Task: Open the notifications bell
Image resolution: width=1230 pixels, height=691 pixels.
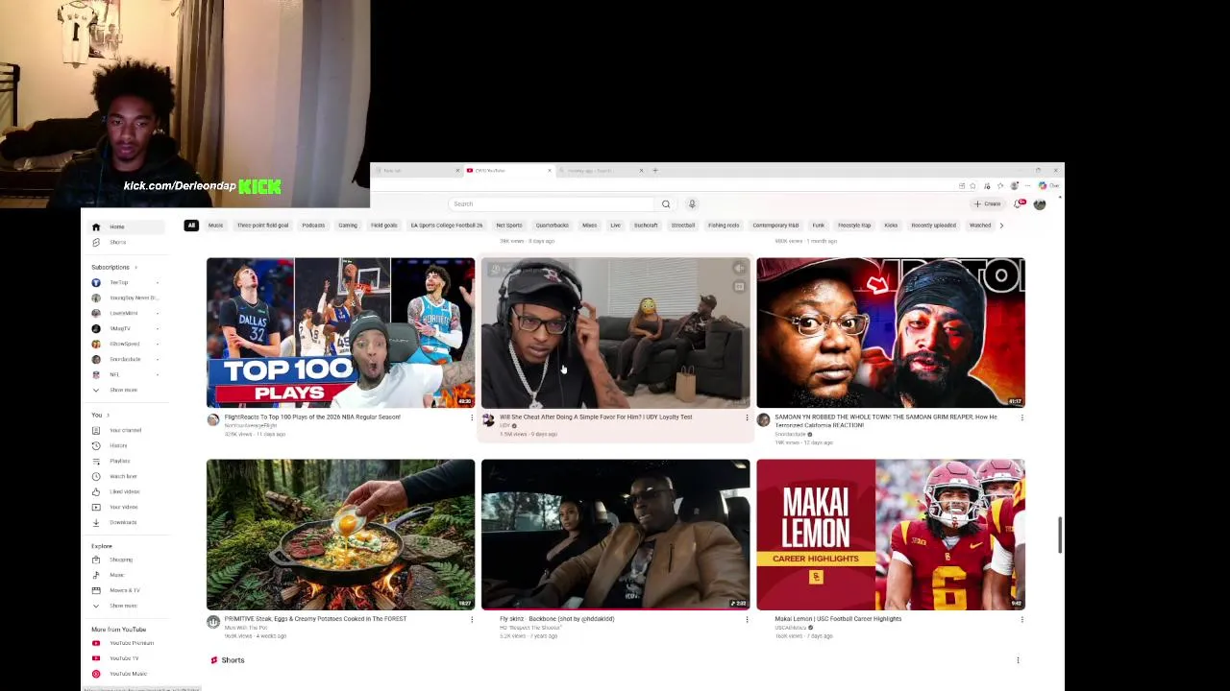Action: 1019,203
